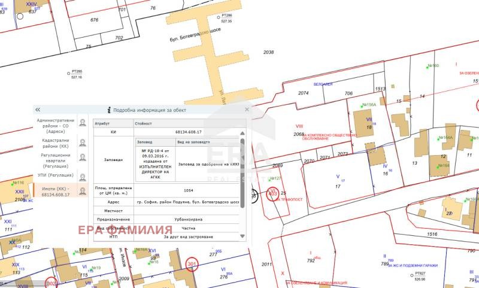Click locate icon beside Административни райони
The image size is (479, 288).
[83, 123]
